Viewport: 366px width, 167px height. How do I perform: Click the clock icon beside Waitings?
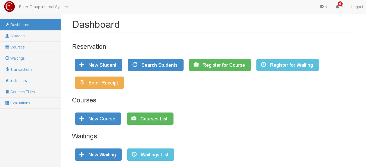[x=7, y=58]
